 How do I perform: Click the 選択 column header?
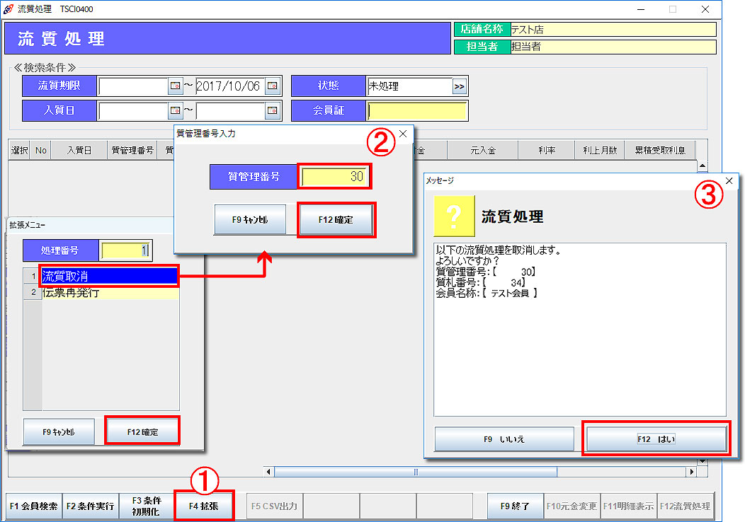(20, 151)
